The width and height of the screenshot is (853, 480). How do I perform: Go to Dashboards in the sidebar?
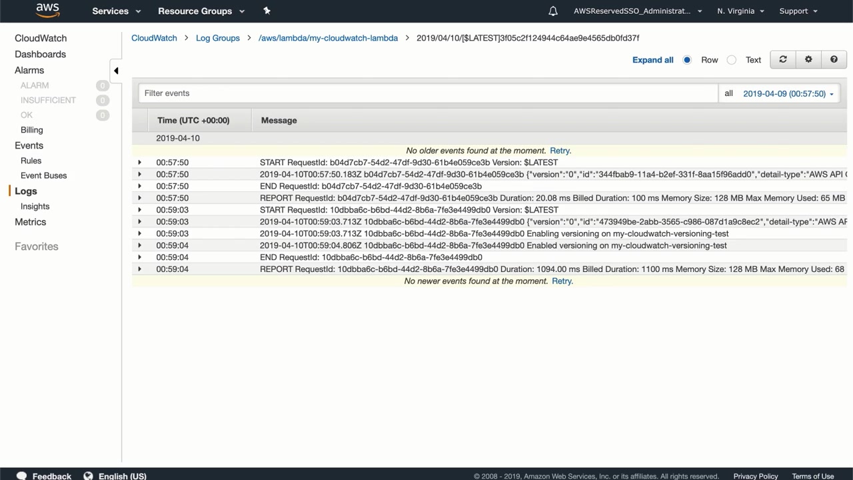(x=40, y=54)
